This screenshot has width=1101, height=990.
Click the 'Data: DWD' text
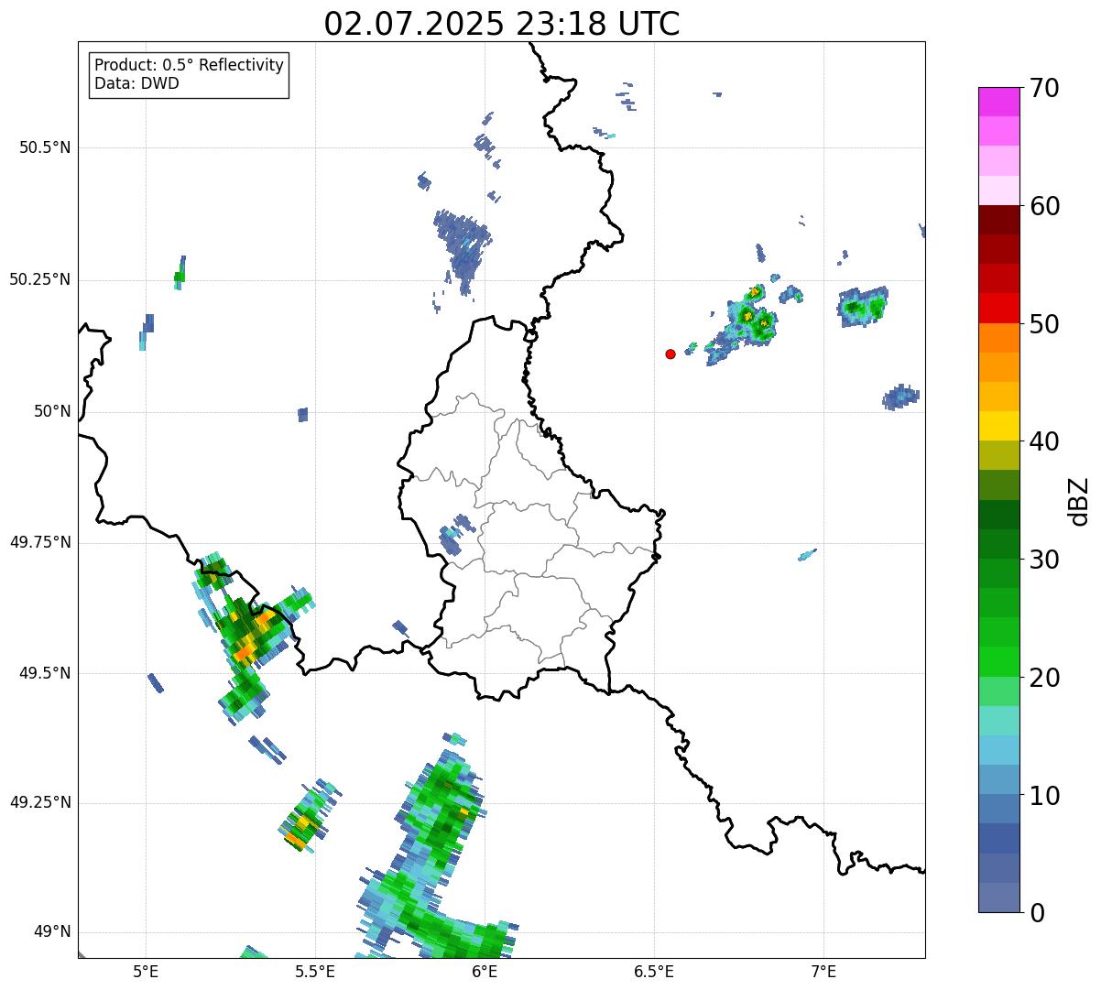(x=137, y=83)
